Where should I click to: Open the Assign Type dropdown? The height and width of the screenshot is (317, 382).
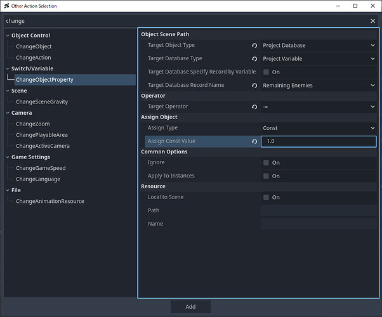(x=319, y=128)
